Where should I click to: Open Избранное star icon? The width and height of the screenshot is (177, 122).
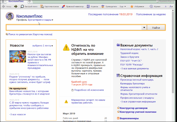pyautogui.click(x=132, y=7)
